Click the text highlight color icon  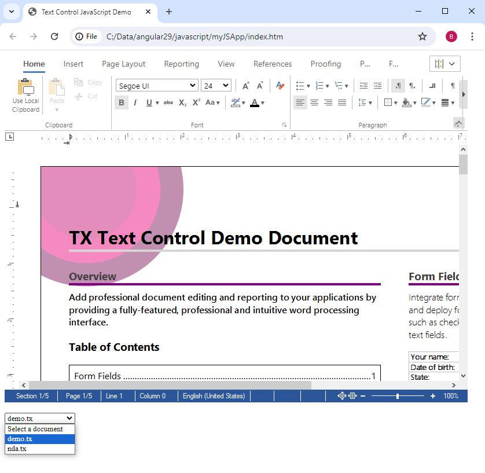point(236,102)
